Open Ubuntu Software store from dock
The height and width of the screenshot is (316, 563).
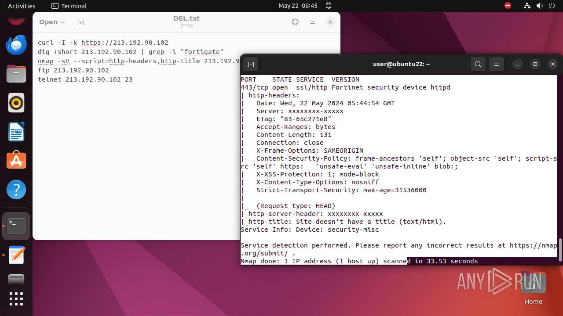pyautogui.click(x=16, y=161)
